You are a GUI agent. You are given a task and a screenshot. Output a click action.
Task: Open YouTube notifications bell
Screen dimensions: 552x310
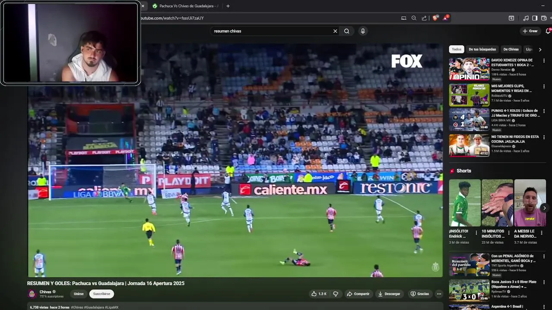click(x=549, y=31)
